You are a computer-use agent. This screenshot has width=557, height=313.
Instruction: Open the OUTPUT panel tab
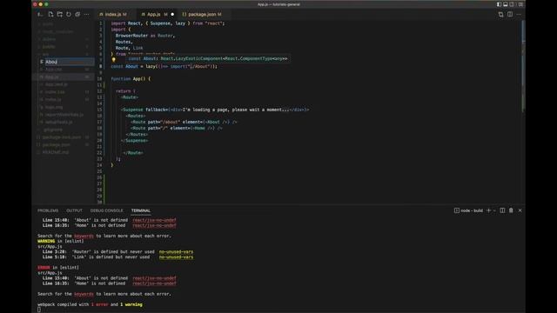click(x=74, y=210)
